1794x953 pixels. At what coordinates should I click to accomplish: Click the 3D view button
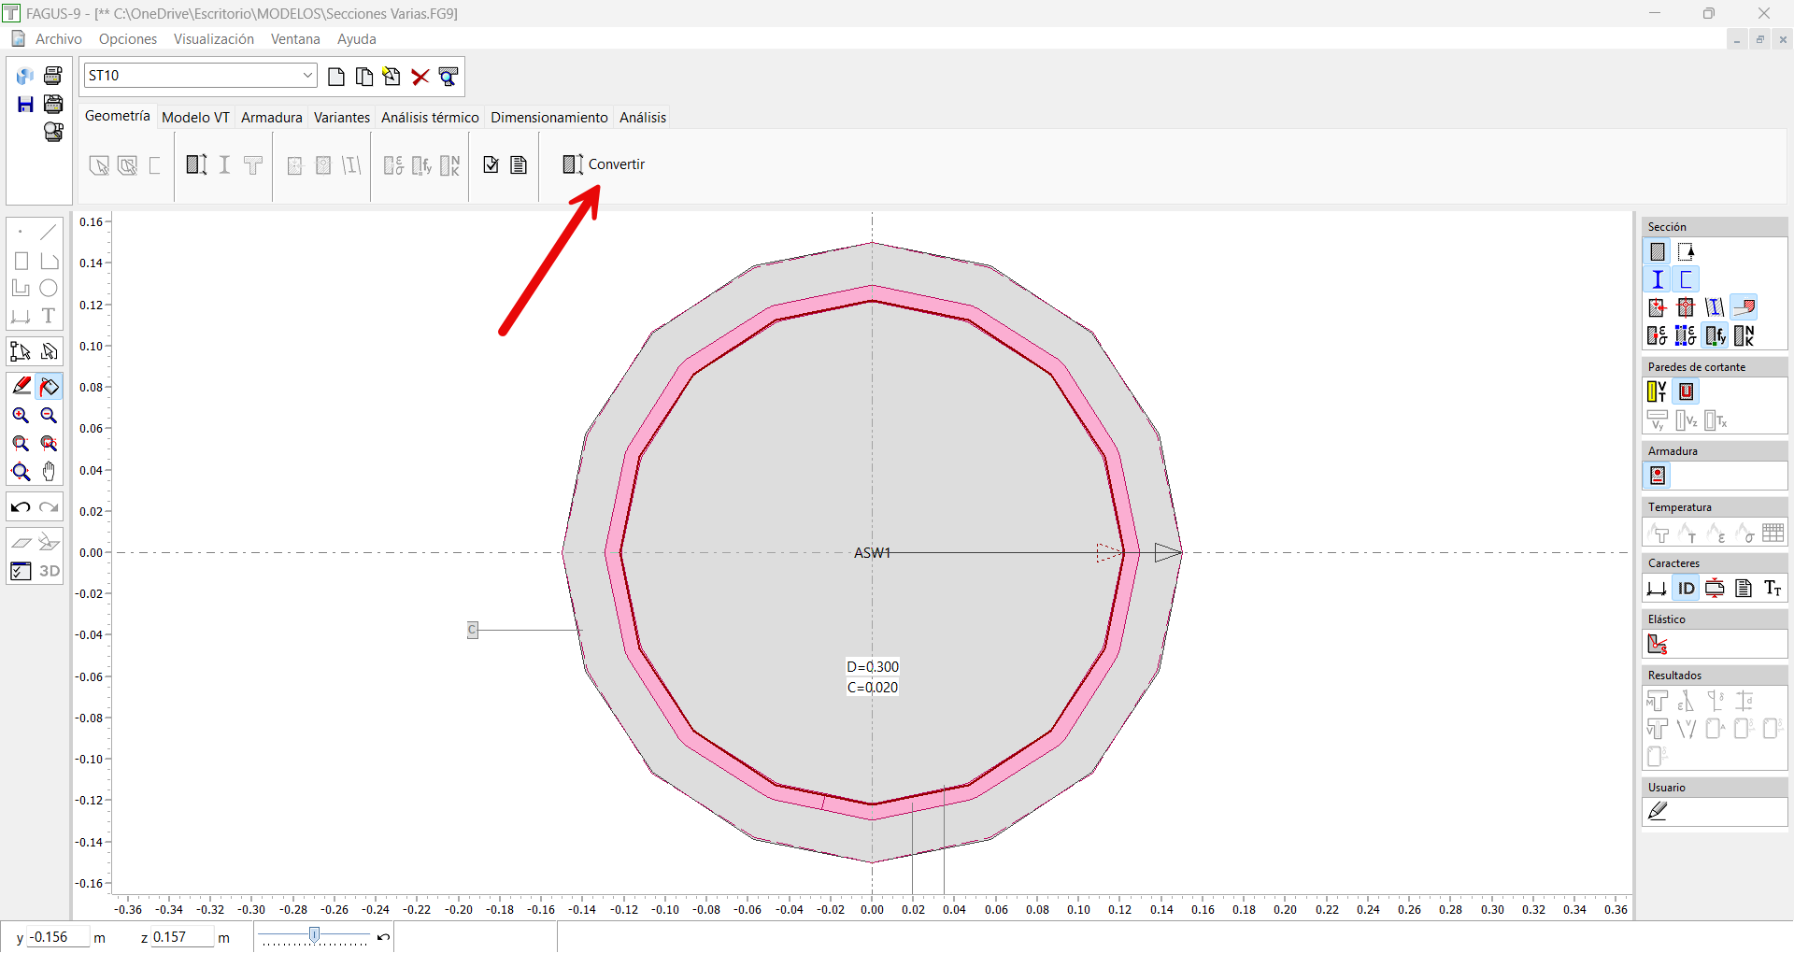(x=49, y=571)
